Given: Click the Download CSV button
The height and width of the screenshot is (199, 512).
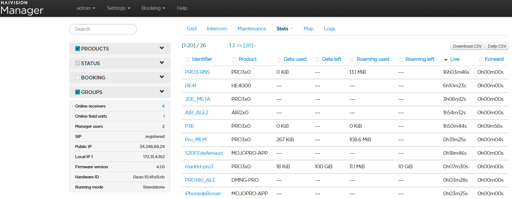Looking at the screenshot, I should click(467, 46).
